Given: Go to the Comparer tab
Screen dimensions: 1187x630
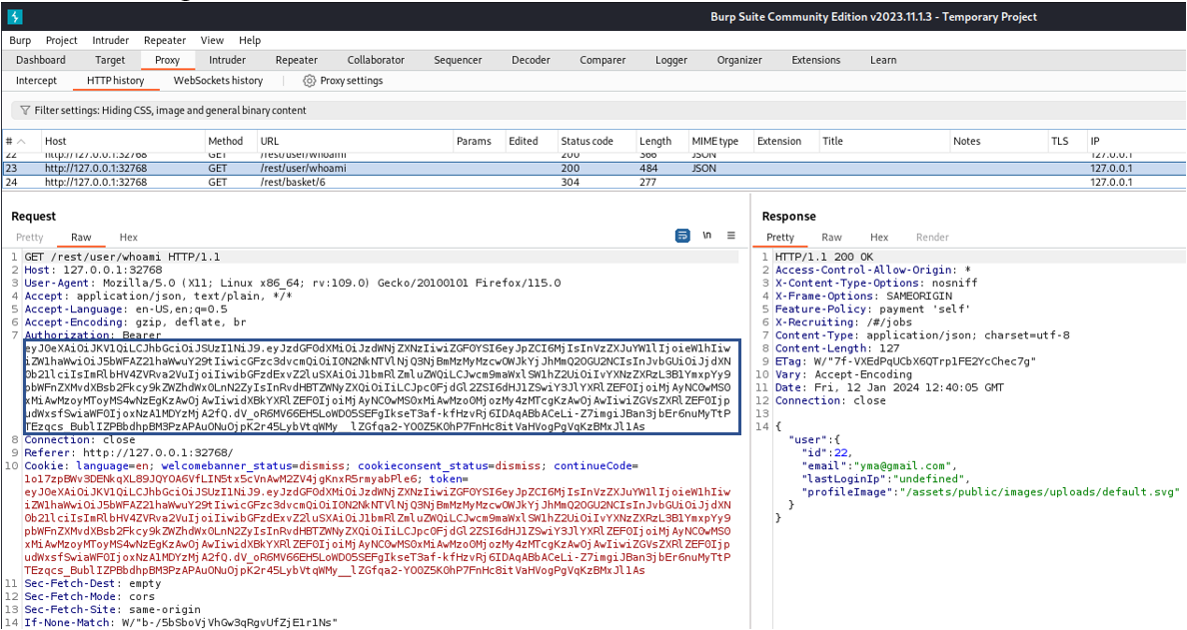Looking at the screenshot, I should (x=602, y=60).
